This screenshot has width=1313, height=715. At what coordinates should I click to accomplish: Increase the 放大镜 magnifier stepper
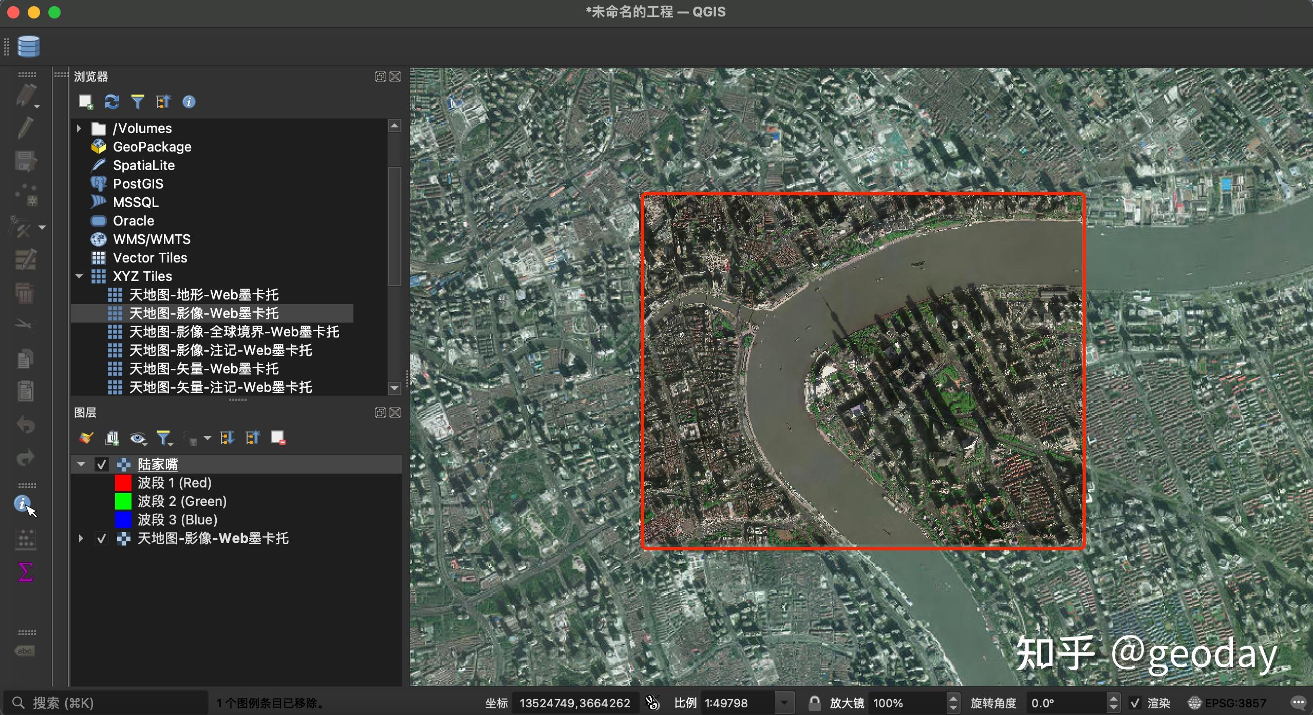953,698
